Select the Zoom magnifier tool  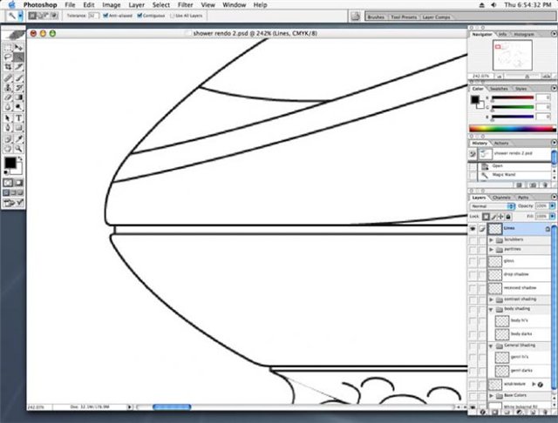(x=18, y=149)
